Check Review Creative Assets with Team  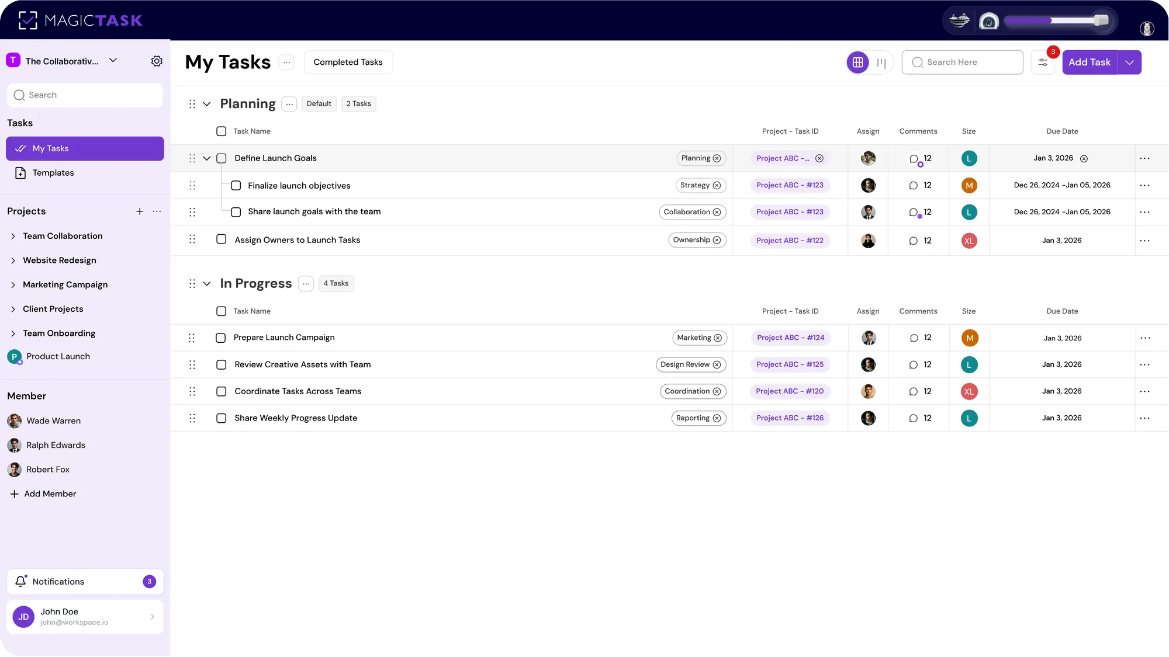(x=222, y=365)
